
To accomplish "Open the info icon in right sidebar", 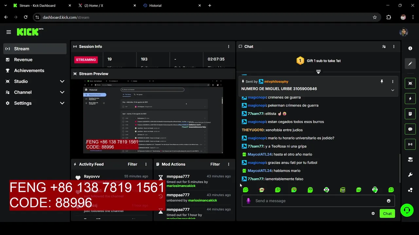I will click(x=410, y=48).
